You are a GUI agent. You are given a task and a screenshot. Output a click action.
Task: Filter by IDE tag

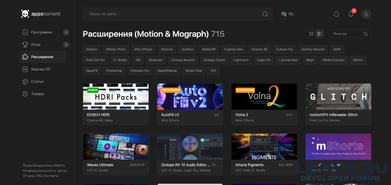click(x=138, y=60)
